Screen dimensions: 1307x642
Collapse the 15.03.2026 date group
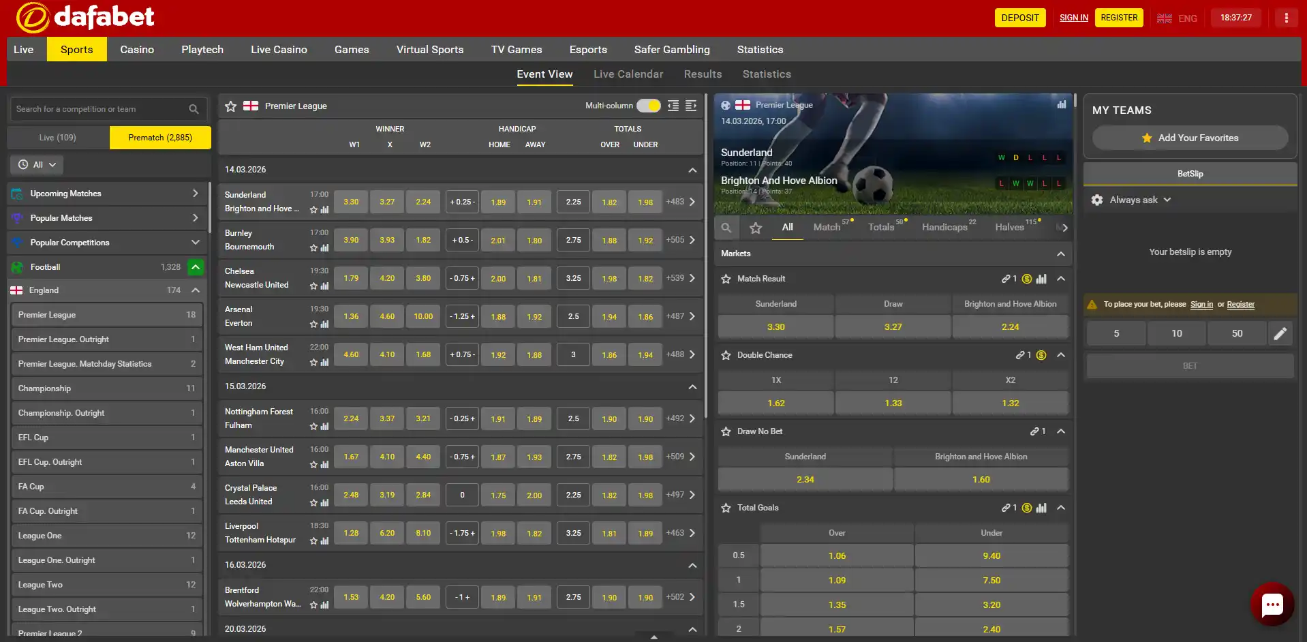pyautogui.click(x=692, y=386)
